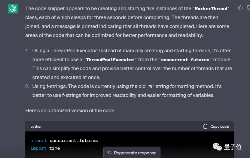The width and height of the screenshot is (250, 158).
Task: Click the Copy code button text
Action: coord(220,126)
